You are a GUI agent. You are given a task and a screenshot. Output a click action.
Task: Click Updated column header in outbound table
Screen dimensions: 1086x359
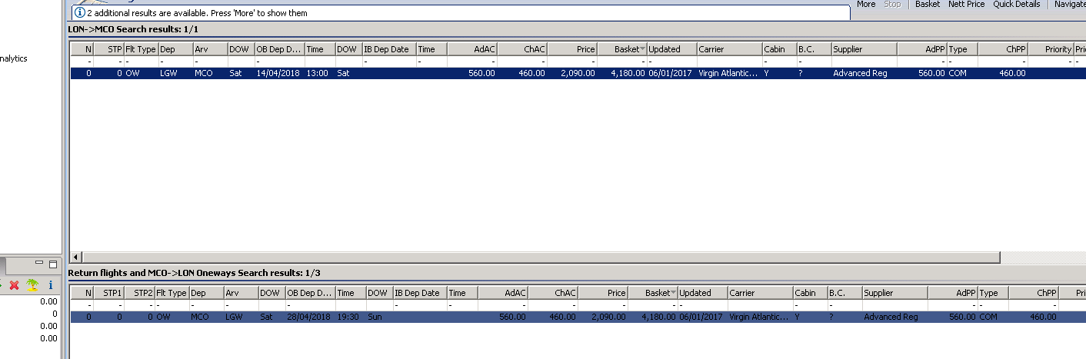click(x=671, y=49)
